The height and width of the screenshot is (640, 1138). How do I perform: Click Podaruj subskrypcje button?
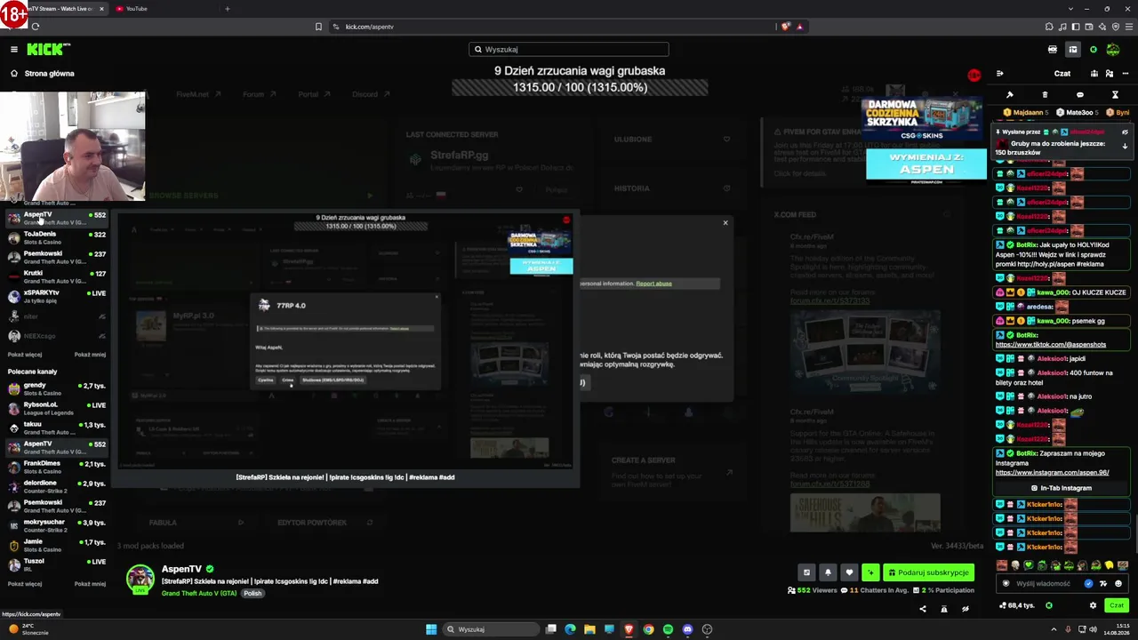(x=928, y=572)
